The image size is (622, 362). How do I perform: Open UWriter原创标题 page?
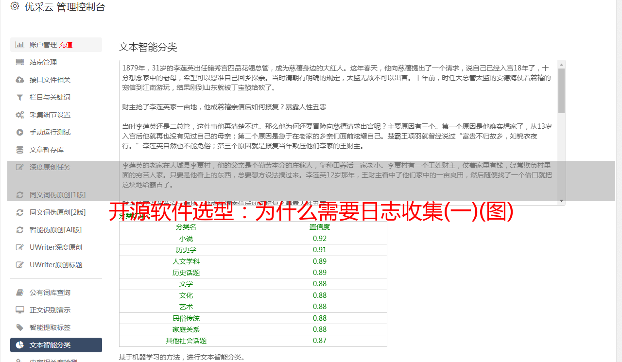[56, 265]
